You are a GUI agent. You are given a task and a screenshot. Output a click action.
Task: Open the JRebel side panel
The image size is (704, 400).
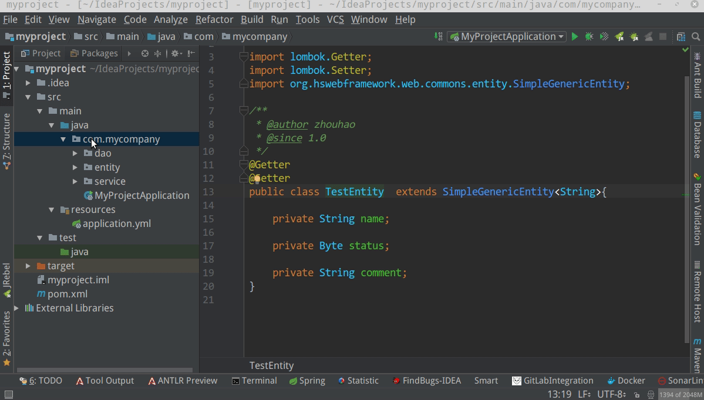point(6,280)
